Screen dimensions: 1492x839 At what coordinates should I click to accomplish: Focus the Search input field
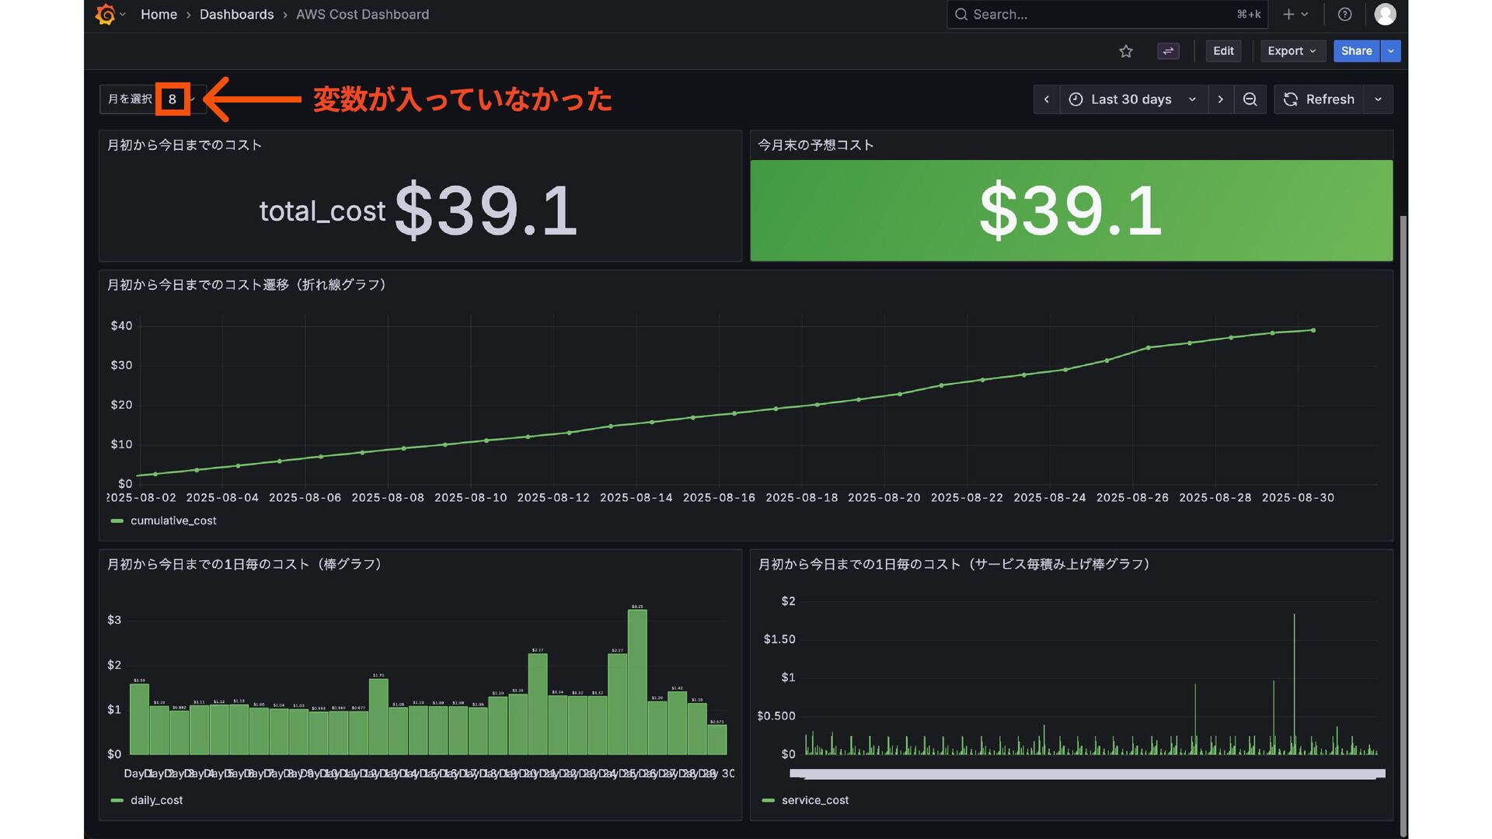(x=1107, y=14)
